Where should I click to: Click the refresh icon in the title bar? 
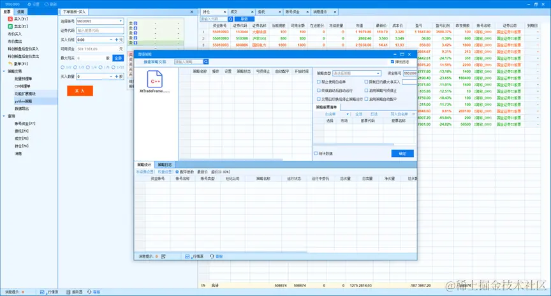tap(46, 4)
